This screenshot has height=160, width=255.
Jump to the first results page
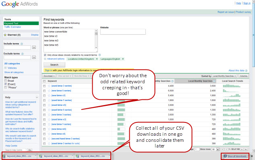(222, 149)
